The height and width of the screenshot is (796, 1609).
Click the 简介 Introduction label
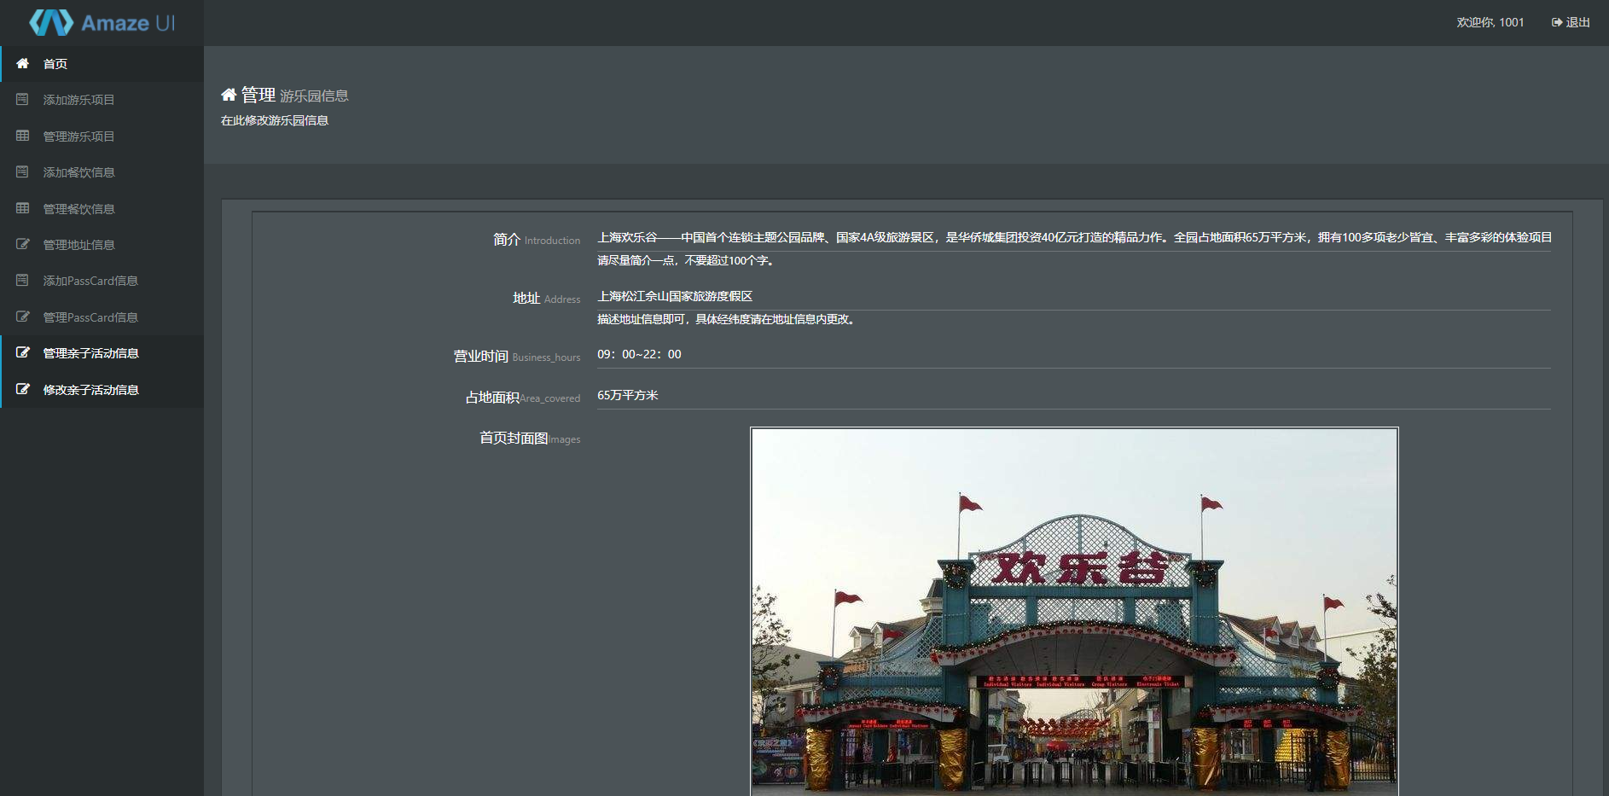[537, 240]
